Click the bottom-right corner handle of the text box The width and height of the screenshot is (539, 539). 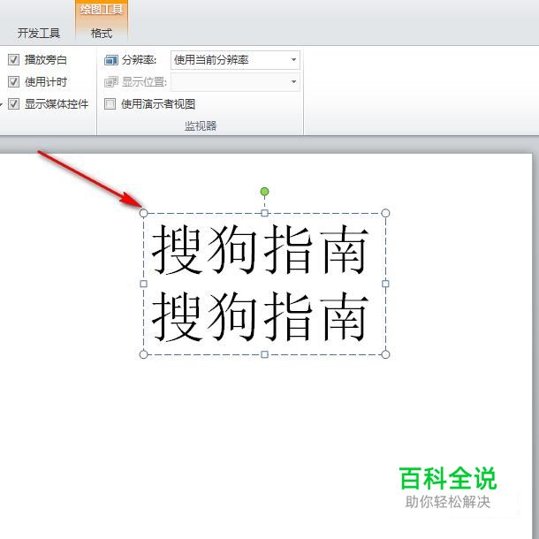385,354
